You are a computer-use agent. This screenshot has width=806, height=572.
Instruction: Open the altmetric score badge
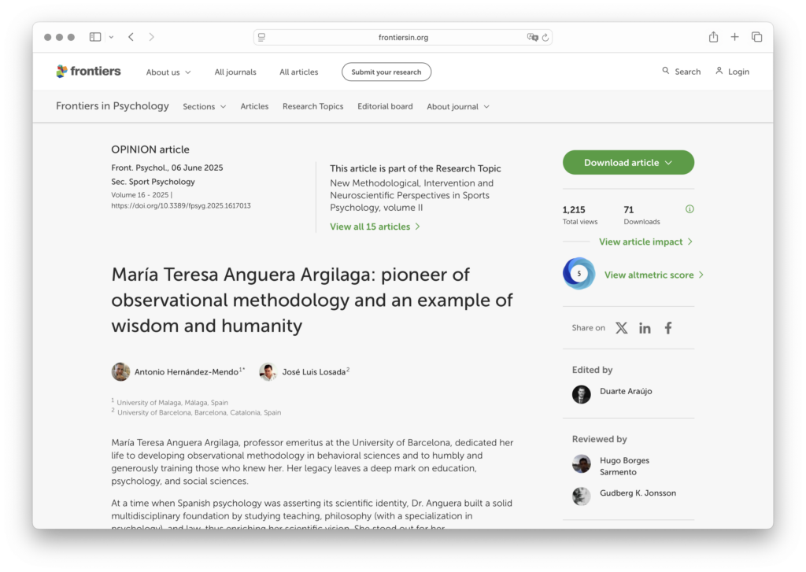(x=579, y=274)
